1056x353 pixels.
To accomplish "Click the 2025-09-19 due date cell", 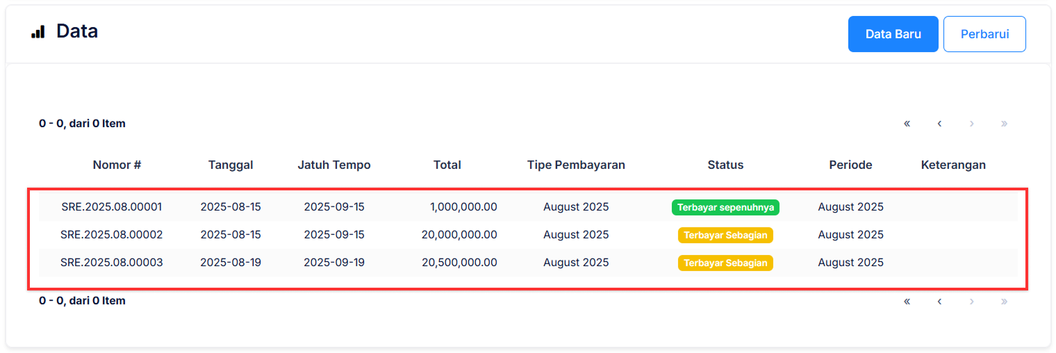I will tap(334, 262).
